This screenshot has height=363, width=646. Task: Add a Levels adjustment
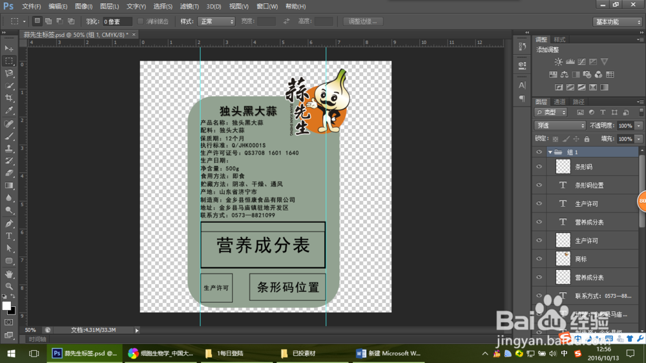[x=570, y=62]
